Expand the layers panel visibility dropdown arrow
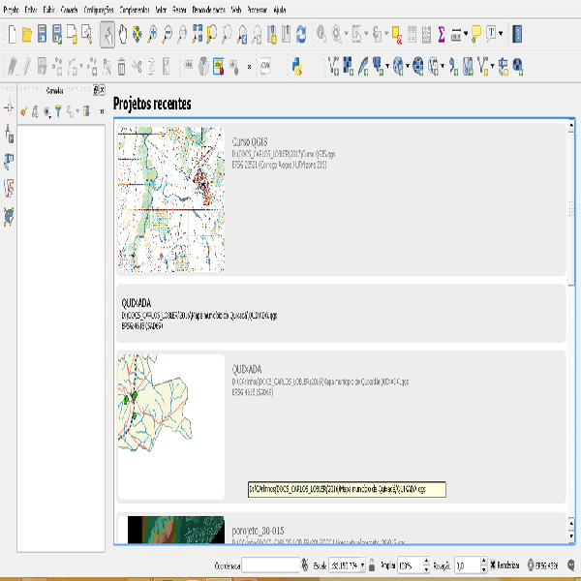The width and height of the screenshot is (581, 581). (x=50, y=115)
